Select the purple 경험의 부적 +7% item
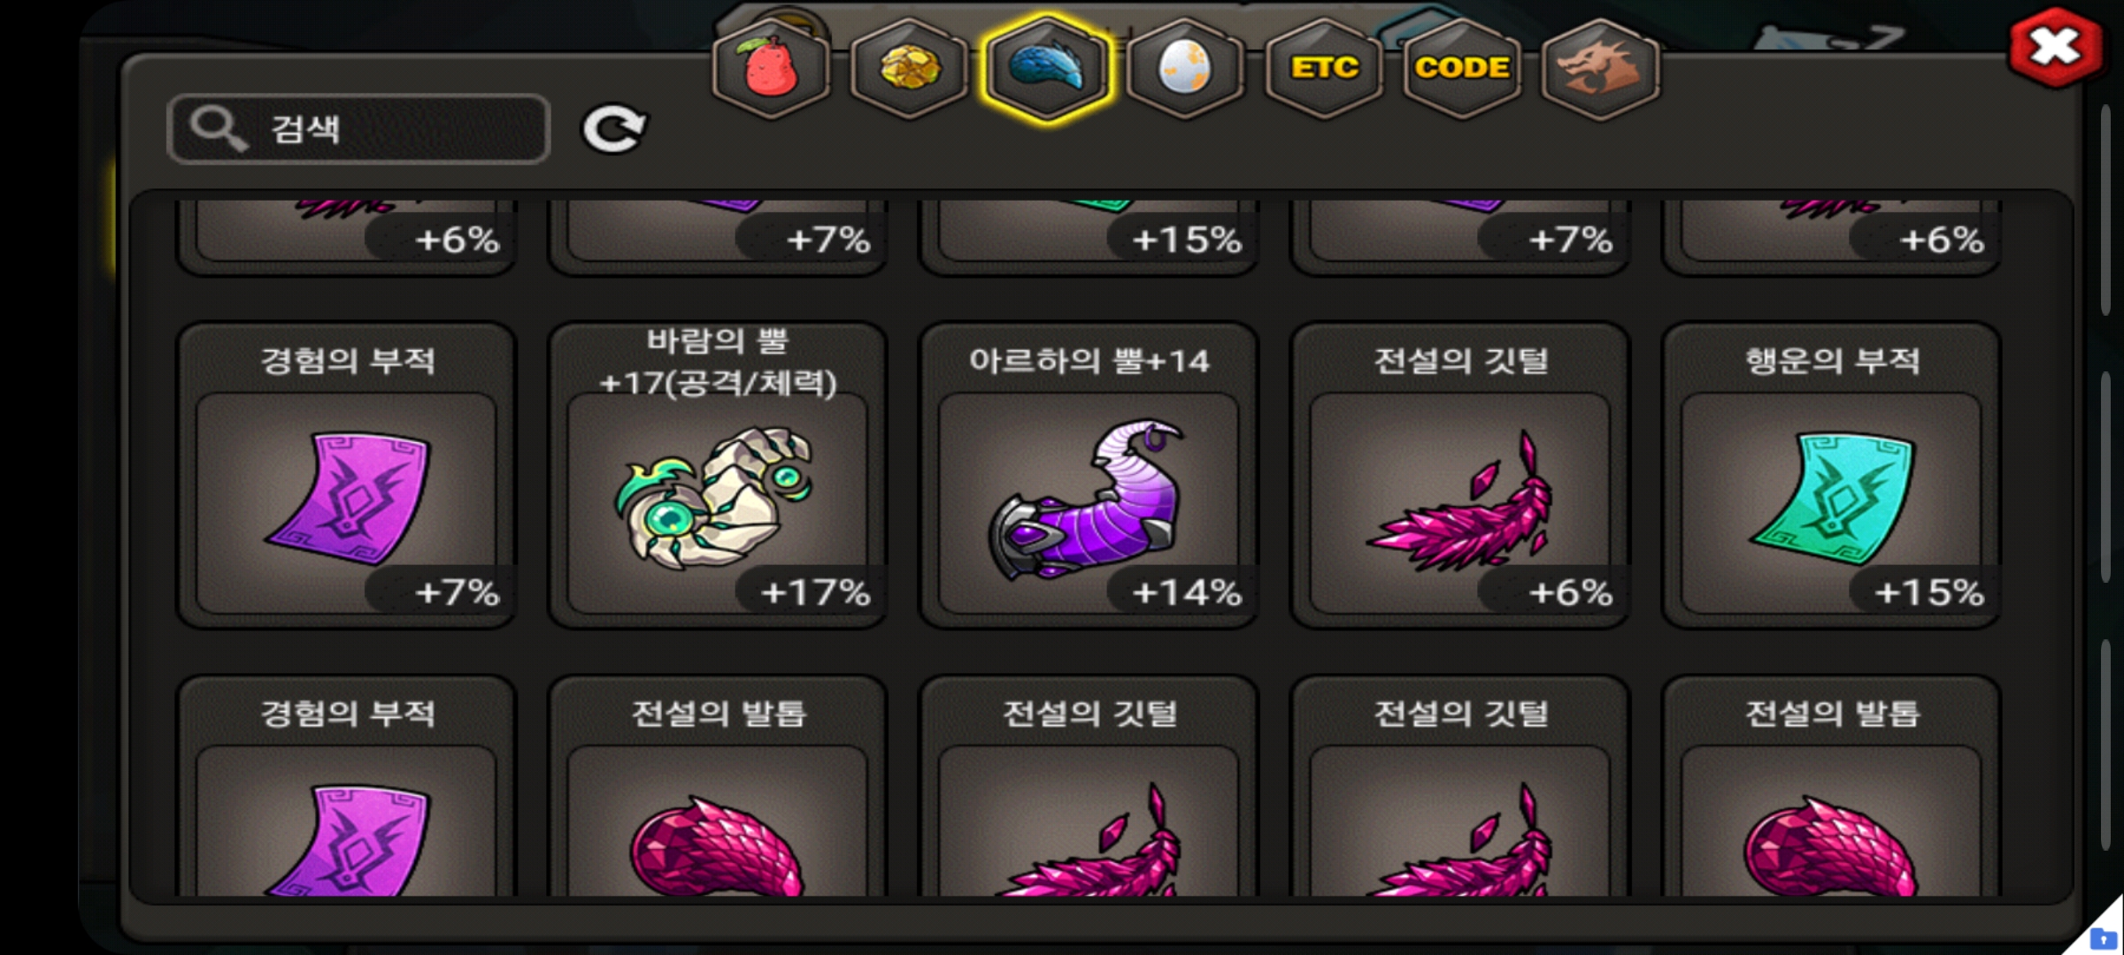The height and width of the screenshot is (955, 2124). pos(346,476)
